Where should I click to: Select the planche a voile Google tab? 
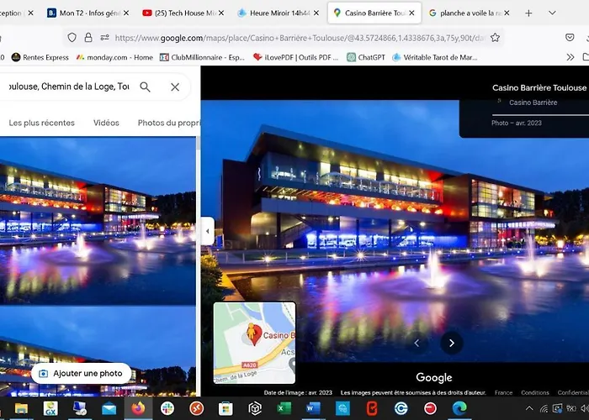[464, 13]
